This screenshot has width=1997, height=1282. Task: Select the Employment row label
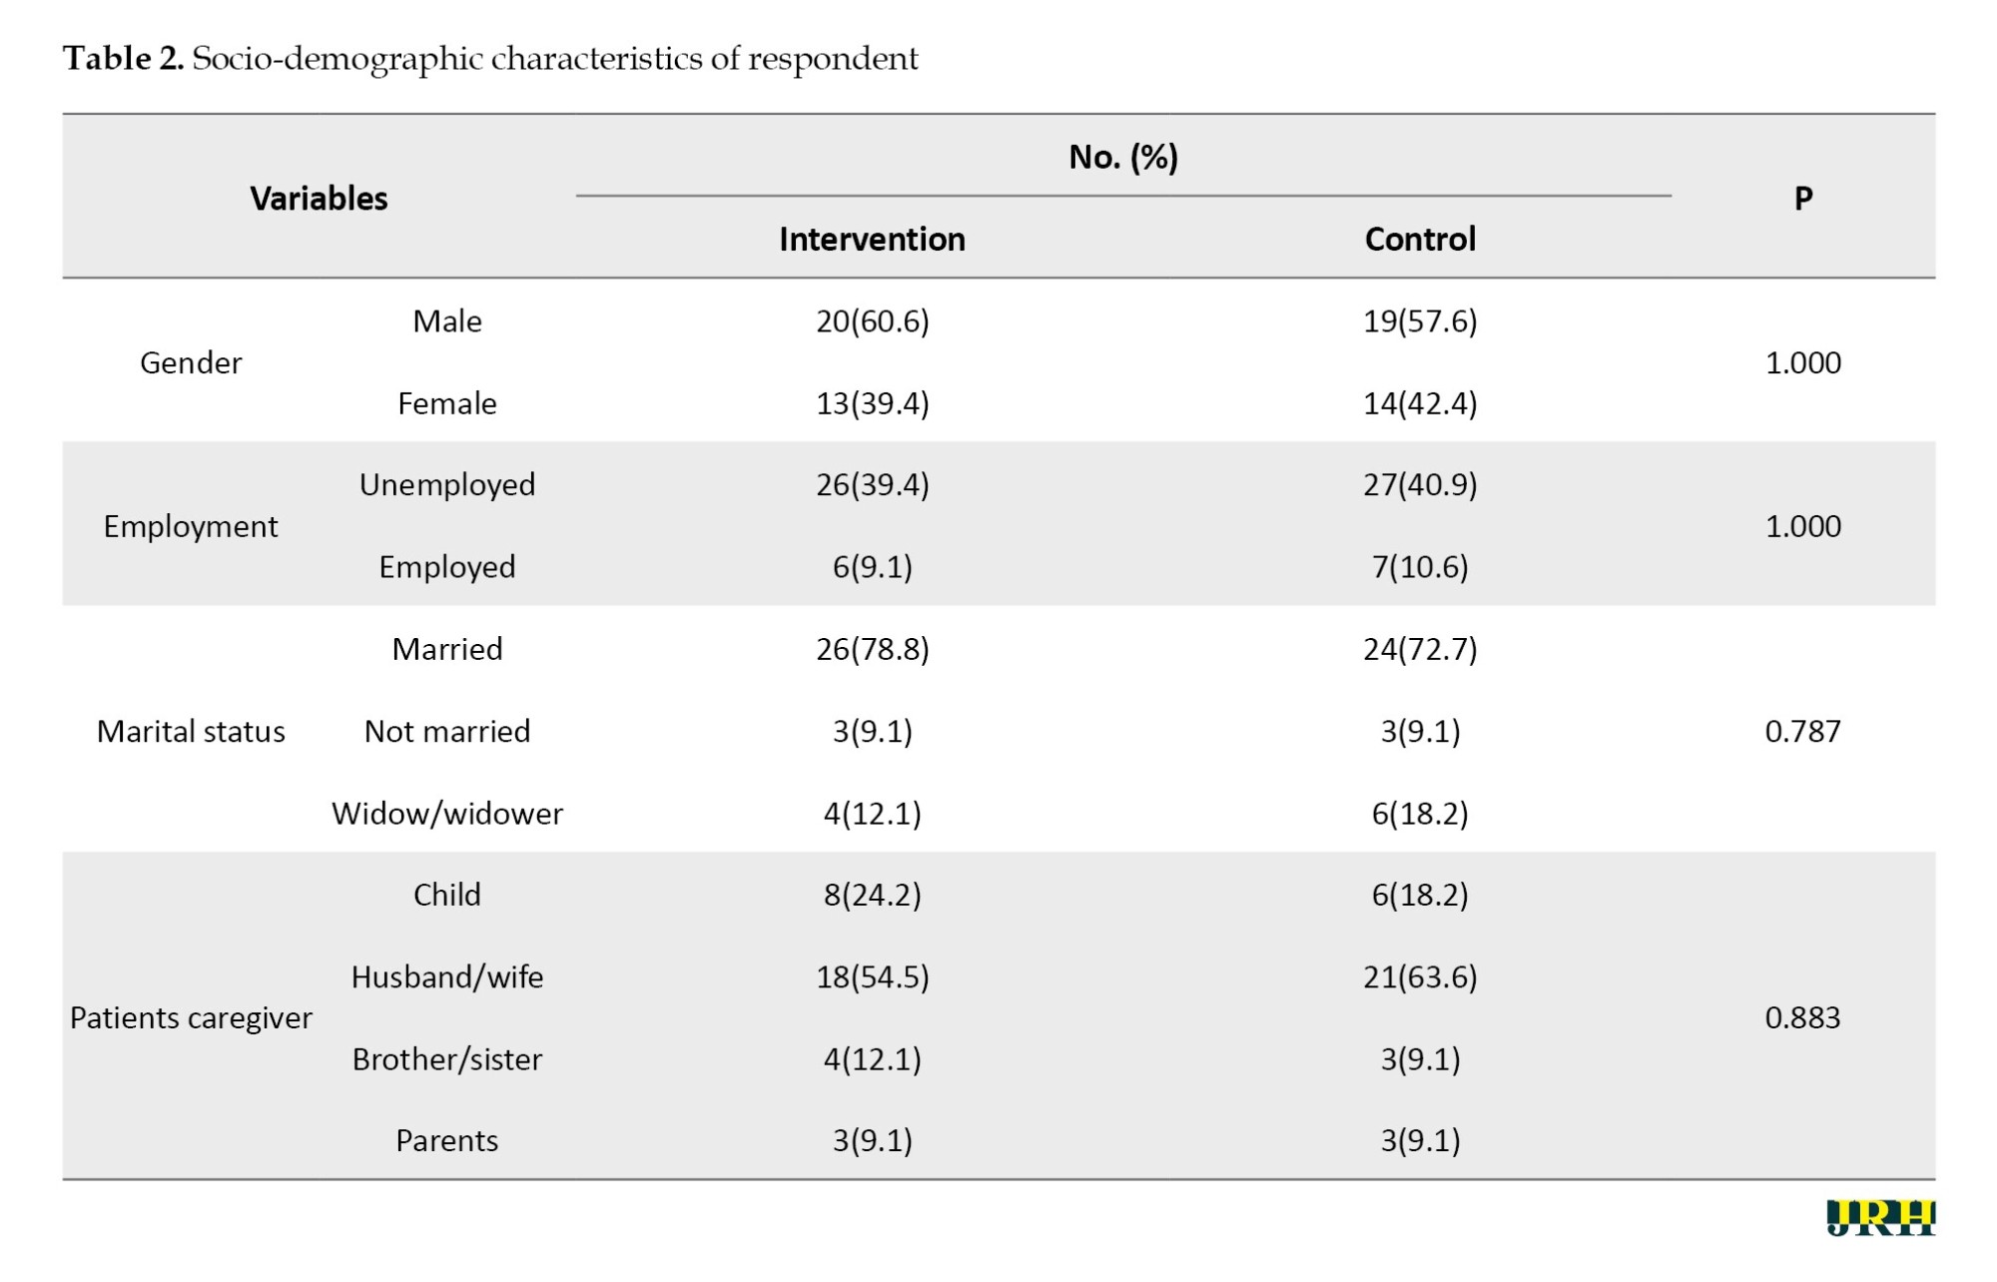(x=191, y=526)
